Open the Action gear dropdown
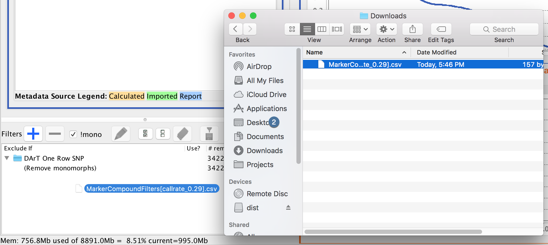The image size is (548, 245). pyautogui.click(x=387, y=29)
